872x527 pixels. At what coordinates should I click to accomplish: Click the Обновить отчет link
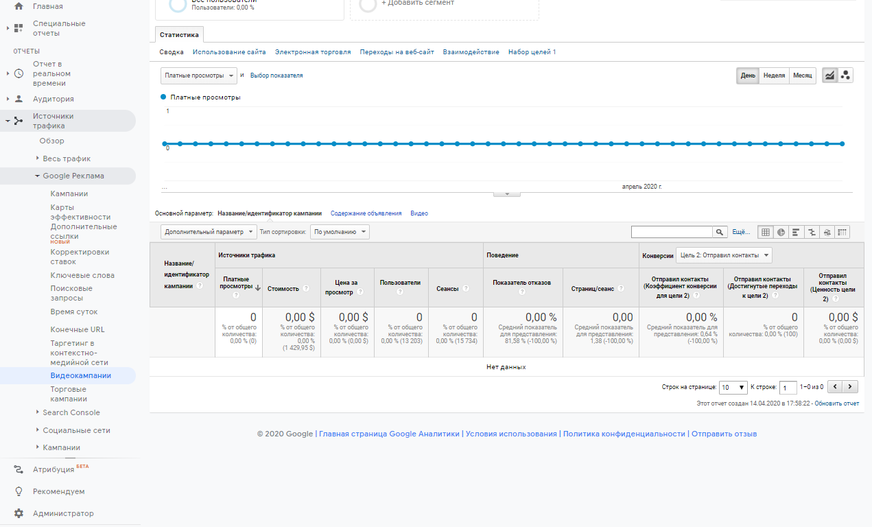pyautogui.click(x=836, y=403)
